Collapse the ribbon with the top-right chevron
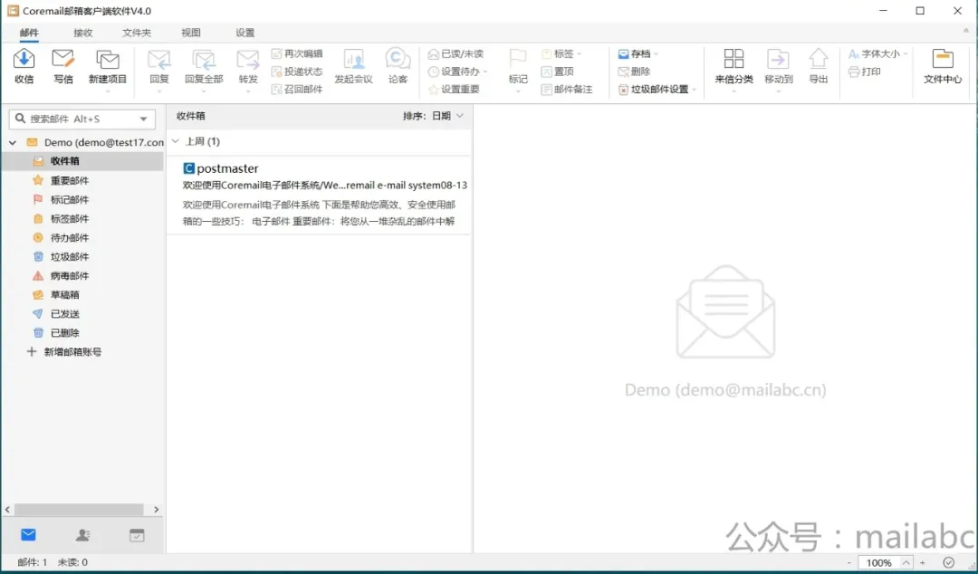The image size is (978, 574). click(x=967, y=31)
